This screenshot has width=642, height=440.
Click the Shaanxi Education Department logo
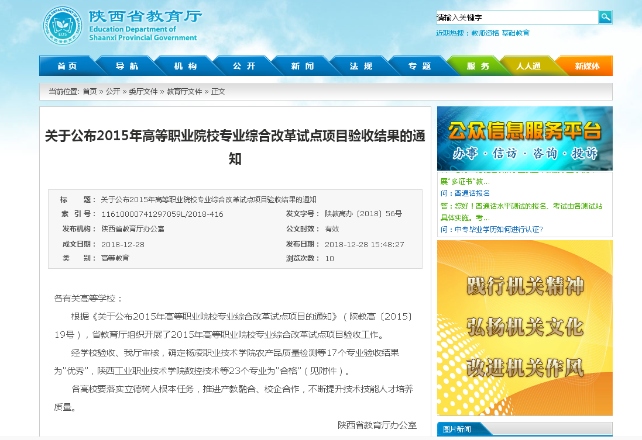[x=63, y=26]
